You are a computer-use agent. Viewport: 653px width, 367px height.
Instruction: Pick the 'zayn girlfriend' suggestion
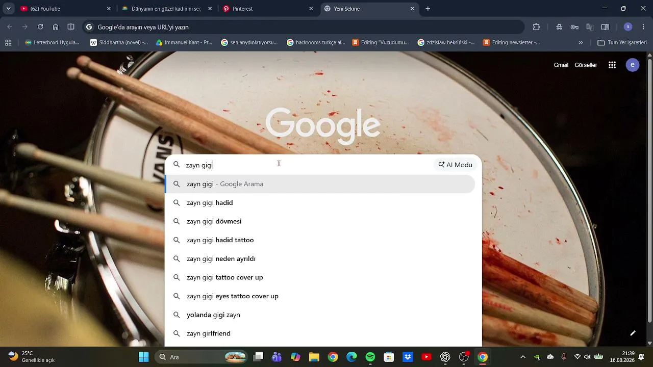click(x=320, y=333)
